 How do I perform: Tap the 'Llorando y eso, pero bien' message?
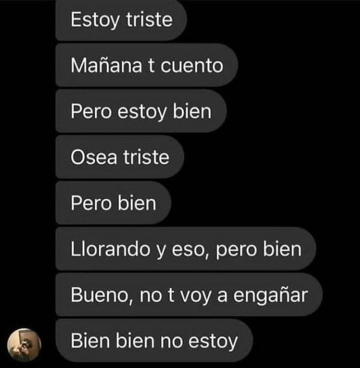click(186, 249)
